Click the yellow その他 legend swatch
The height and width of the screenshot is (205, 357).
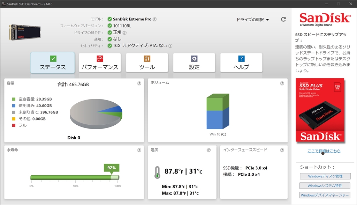point(14,119)
